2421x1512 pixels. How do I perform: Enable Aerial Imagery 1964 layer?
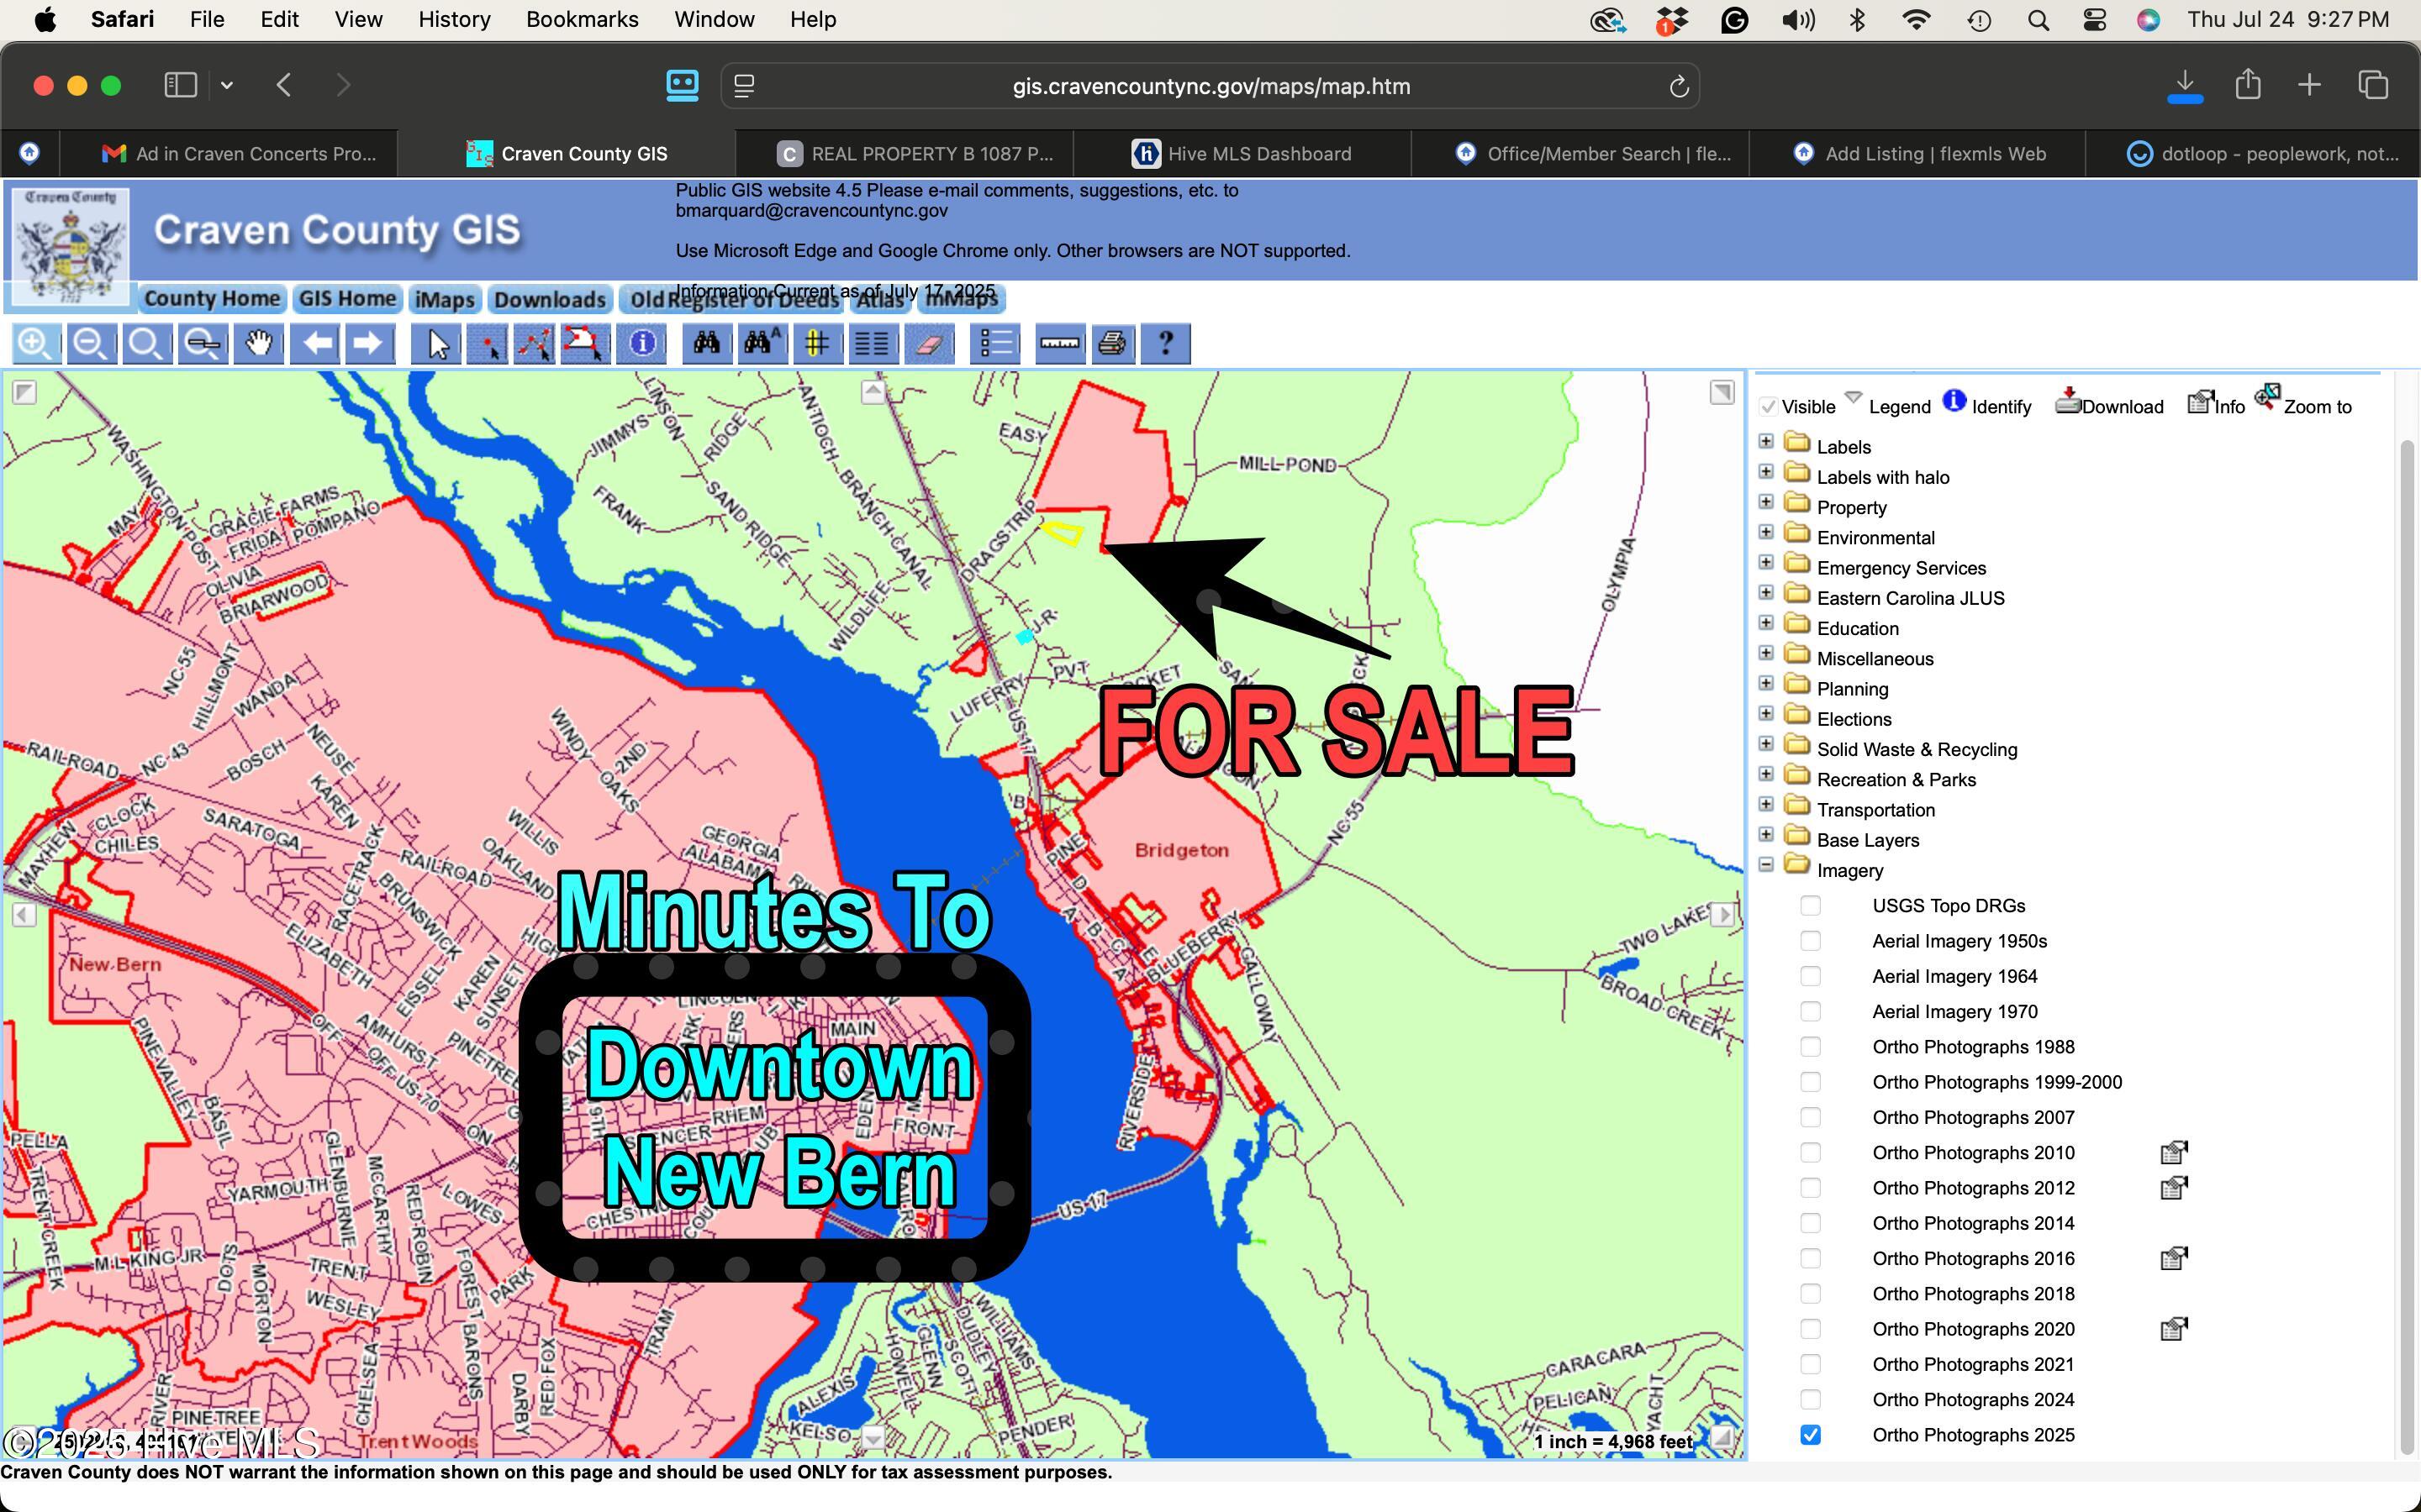pyautogui.click(x=1810, y=976)
